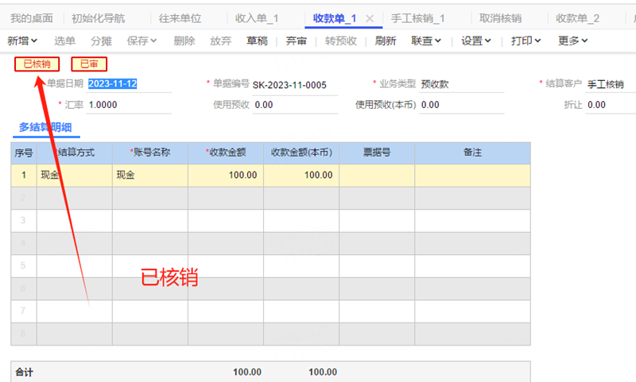Click the 草稿 toolbar button

pos(257,41)
